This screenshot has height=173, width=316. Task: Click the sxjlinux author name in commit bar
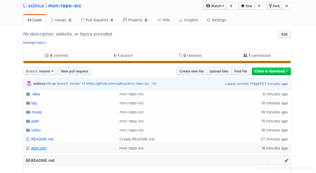click(39, 84)
